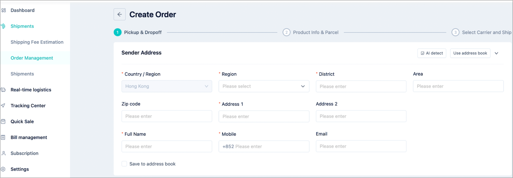Open the Region 'Please select' dropdown
The width and height of the screenshot is (513, 178).
264,86
